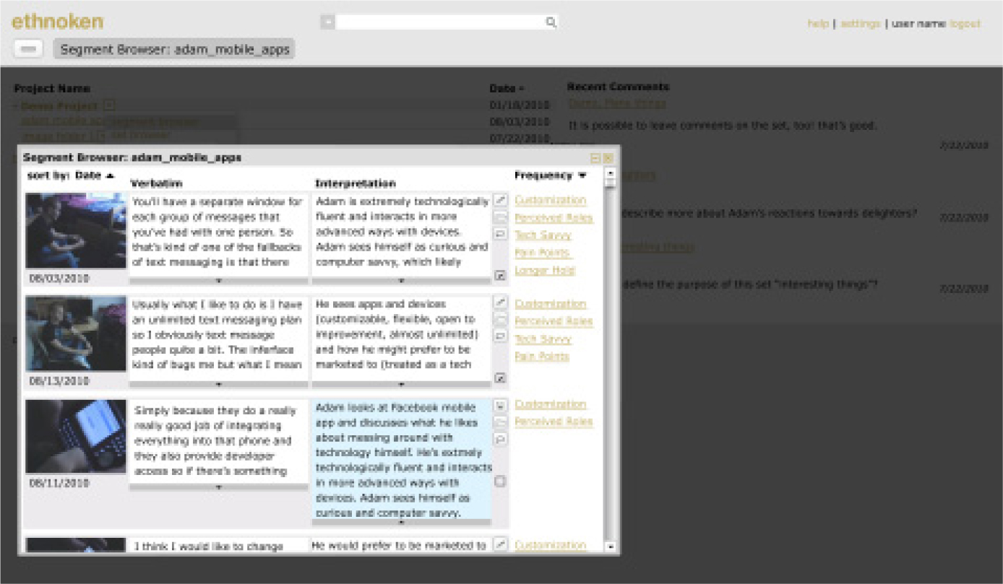Screen dimensions: 1003x584
Task: Click the highlighted interpretation "Adam looks at Facebook mobile"
Action: point(403,460)
